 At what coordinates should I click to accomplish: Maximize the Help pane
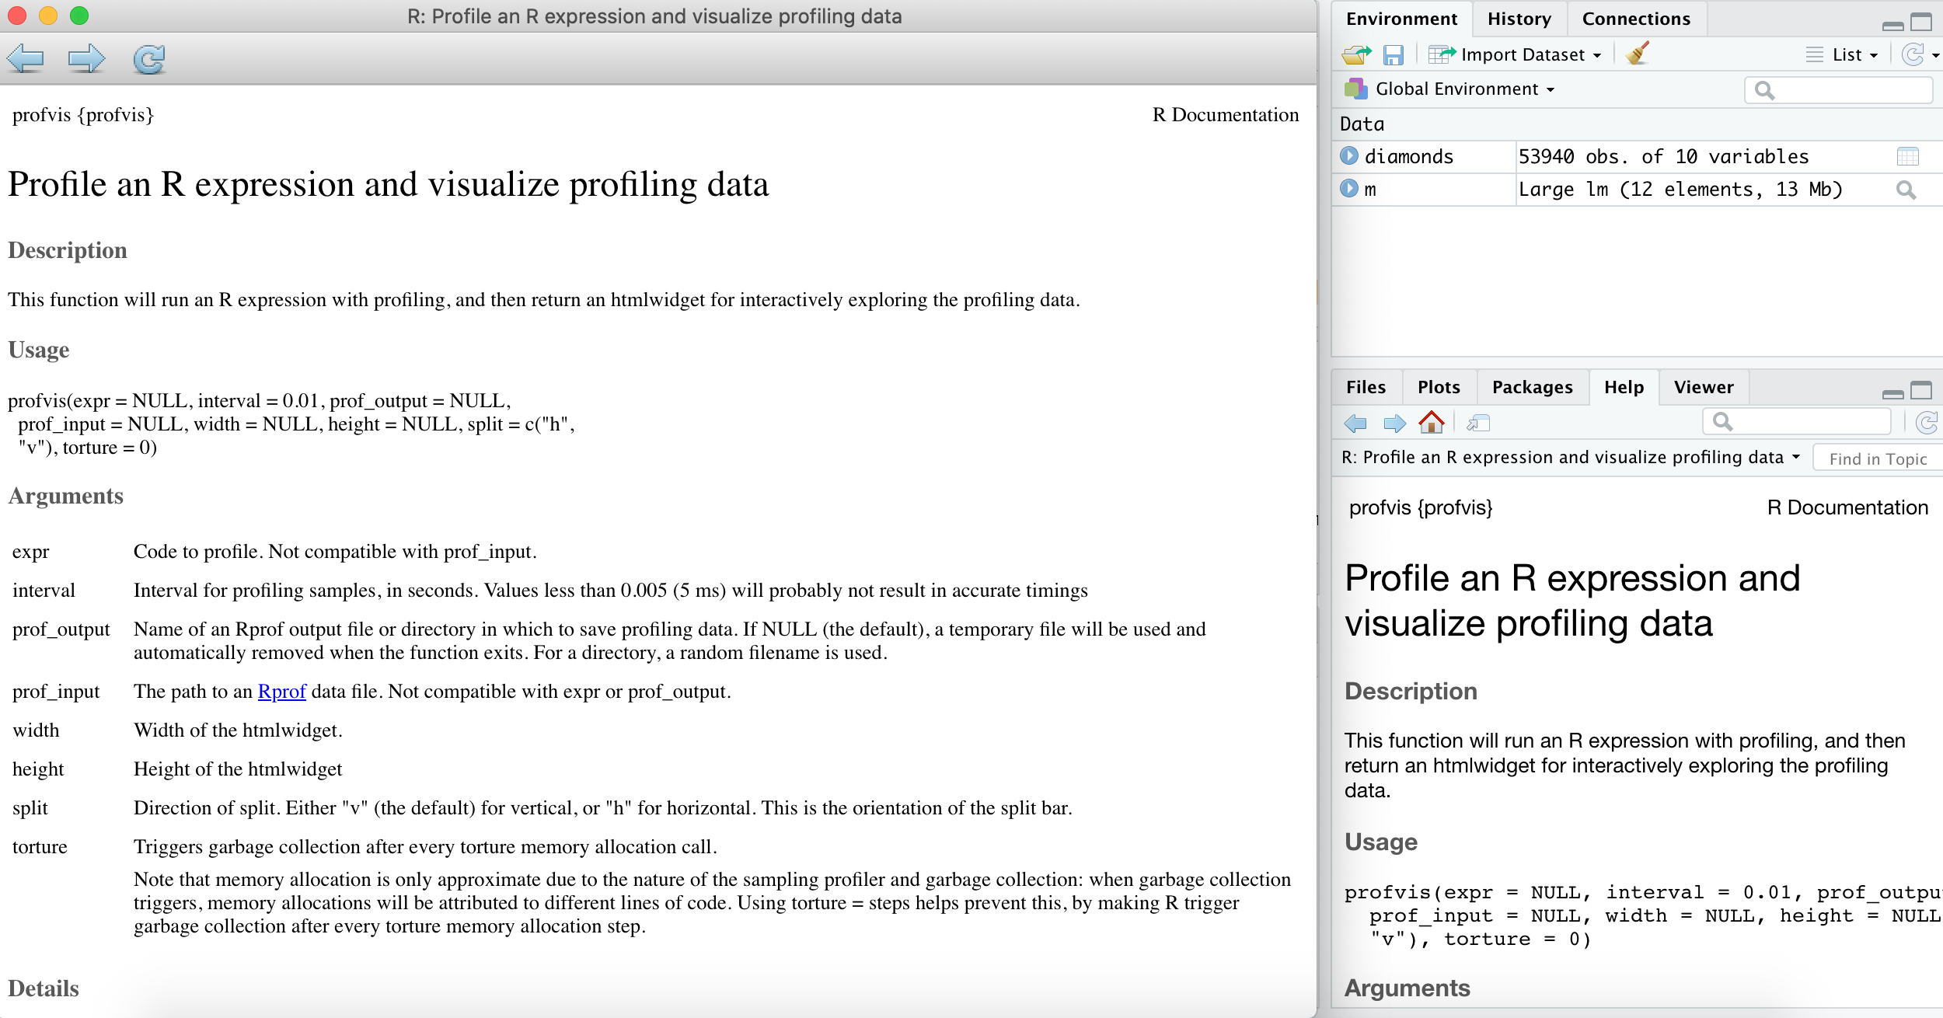click(1921, 390)
